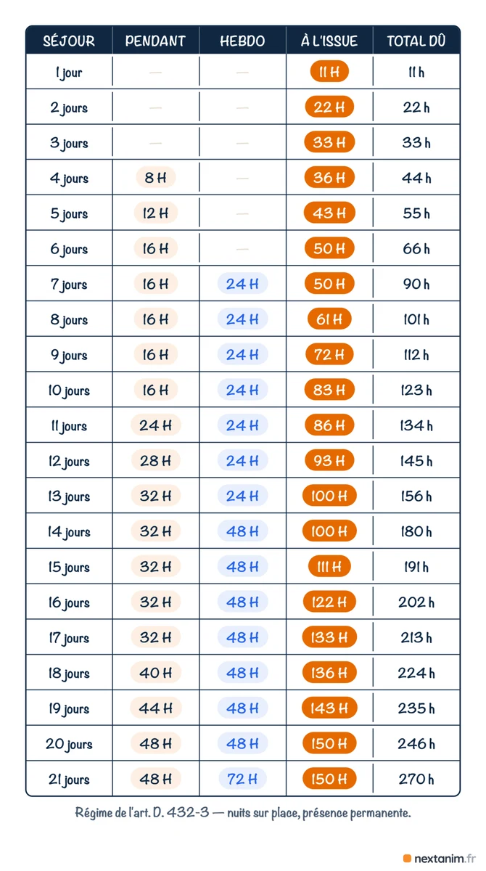The width and height of the screenshot is (486, 871).
Task: Select the 40 H badge in the 18 jours row
Action: click(x=155, y=674)
